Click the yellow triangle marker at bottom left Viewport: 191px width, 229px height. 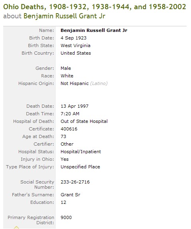pyautogui.click(x=16, y=227)
